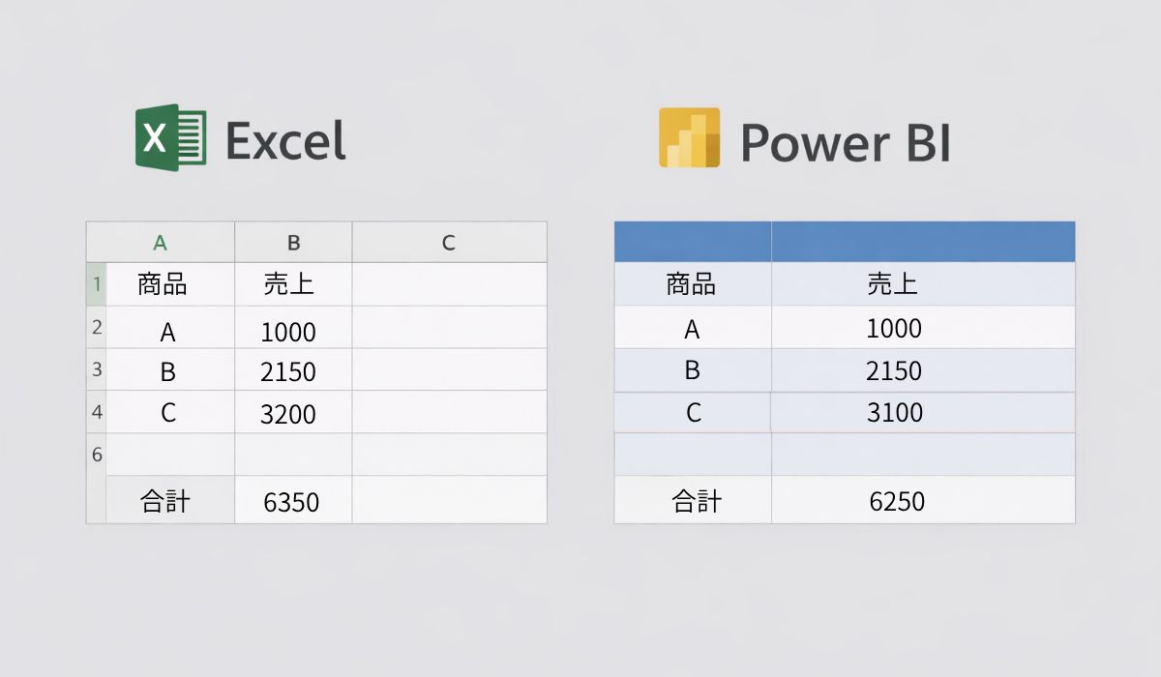Click Power BI row label B
Screen dimensions: 1161x677
point(693,370)
